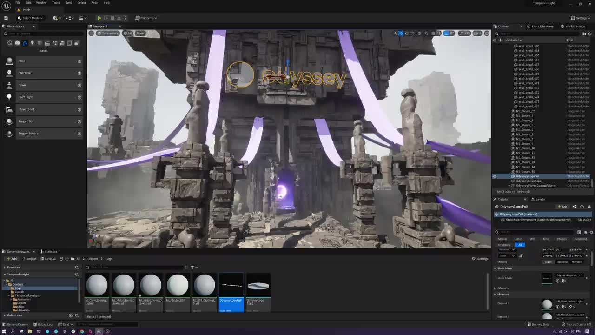Toggle surface snapping in the viewport toolbar
Image resolution: width=595 pixels, height=335 pixels.
click(426, 33)
